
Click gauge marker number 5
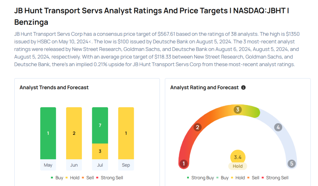291,164
